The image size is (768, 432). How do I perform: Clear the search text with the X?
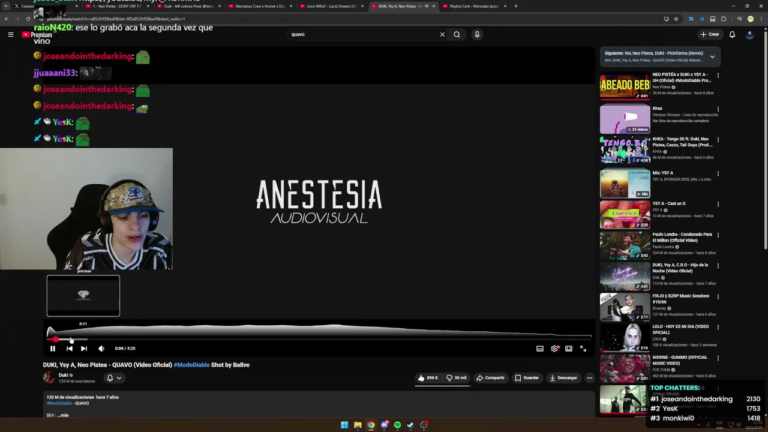442,34
